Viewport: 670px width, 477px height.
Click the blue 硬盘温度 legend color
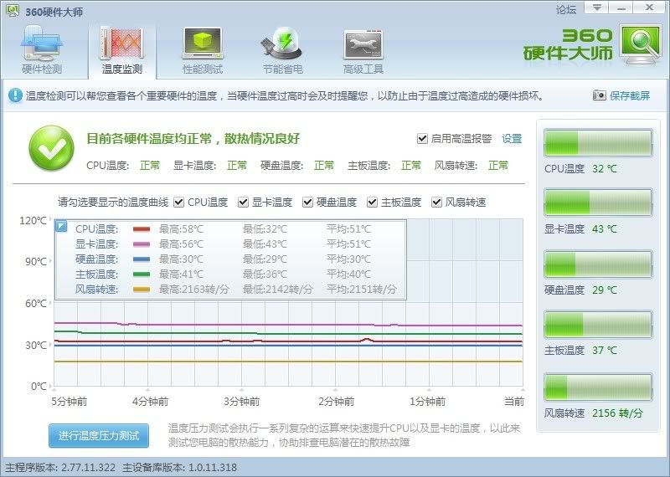coord(142,259)
